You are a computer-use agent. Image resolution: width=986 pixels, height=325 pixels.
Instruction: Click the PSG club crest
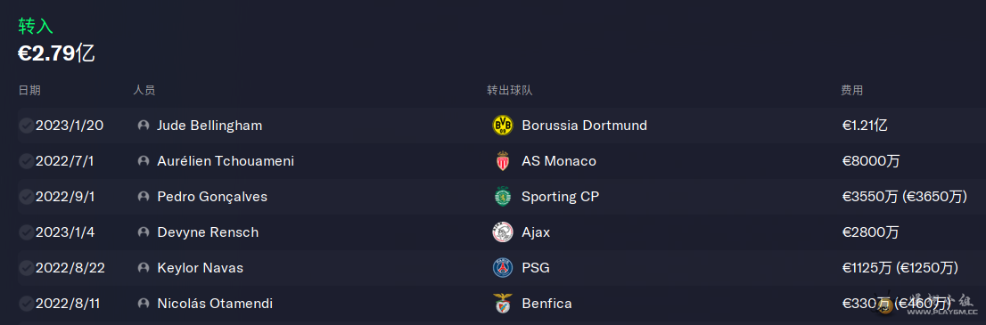503,268
